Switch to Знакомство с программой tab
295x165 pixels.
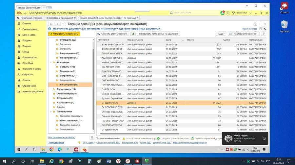59,18
